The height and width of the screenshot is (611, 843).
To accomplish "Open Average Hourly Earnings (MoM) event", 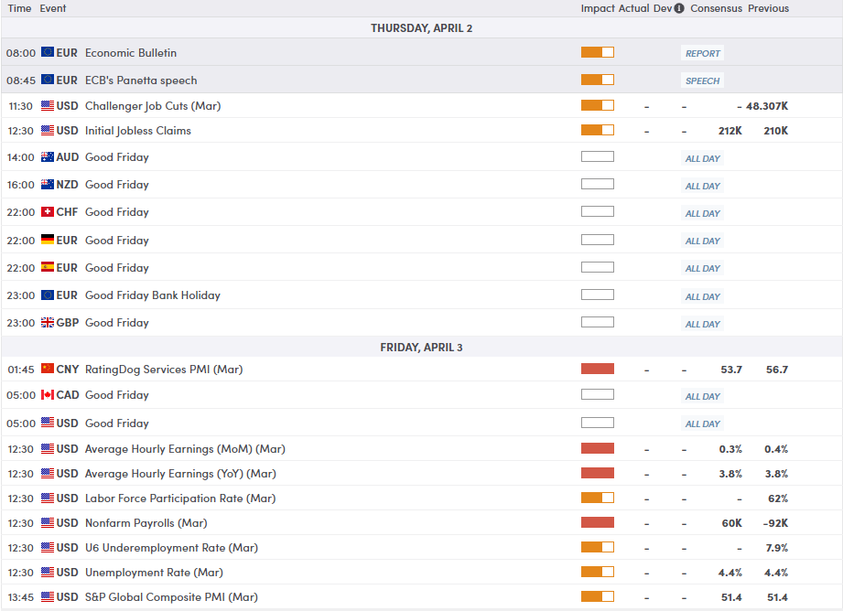I will pos(185,449).
